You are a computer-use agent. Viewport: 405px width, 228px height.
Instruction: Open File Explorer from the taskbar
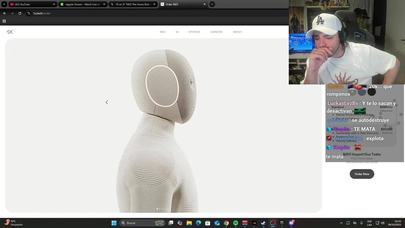tap(189, 223)
